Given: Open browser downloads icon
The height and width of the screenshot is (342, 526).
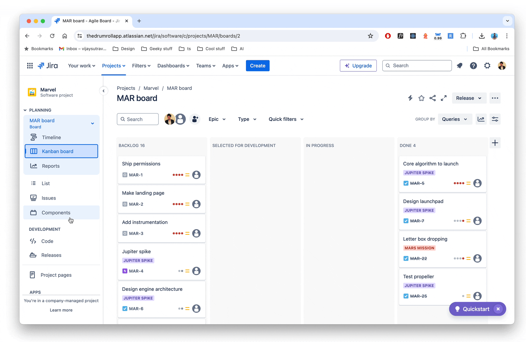Looking at the screenshot, I should (x=482, y=36).
